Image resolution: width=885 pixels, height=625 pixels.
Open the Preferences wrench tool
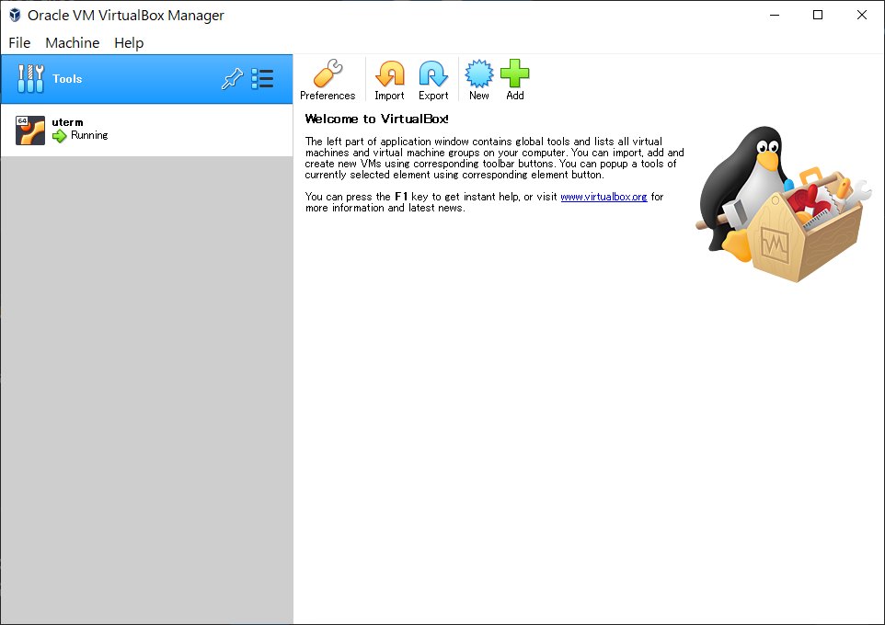[328, 80]
